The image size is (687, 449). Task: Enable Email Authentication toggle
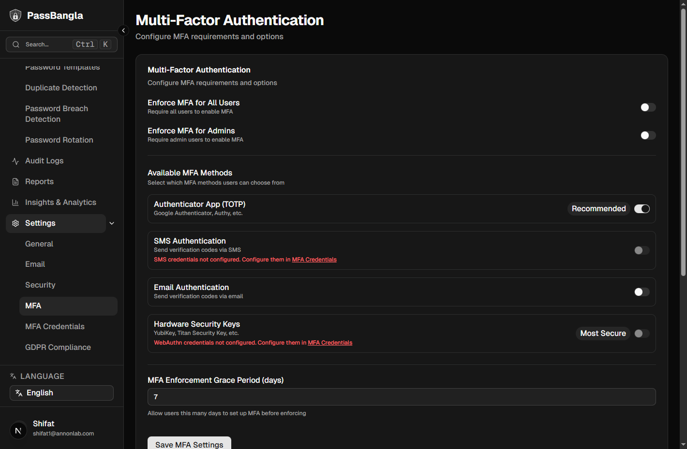click(642, 291)
